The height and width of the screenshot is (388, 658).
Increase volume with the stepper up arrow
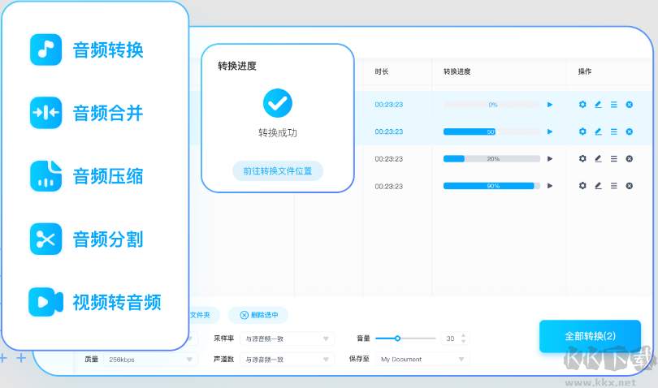pos(463,334)
